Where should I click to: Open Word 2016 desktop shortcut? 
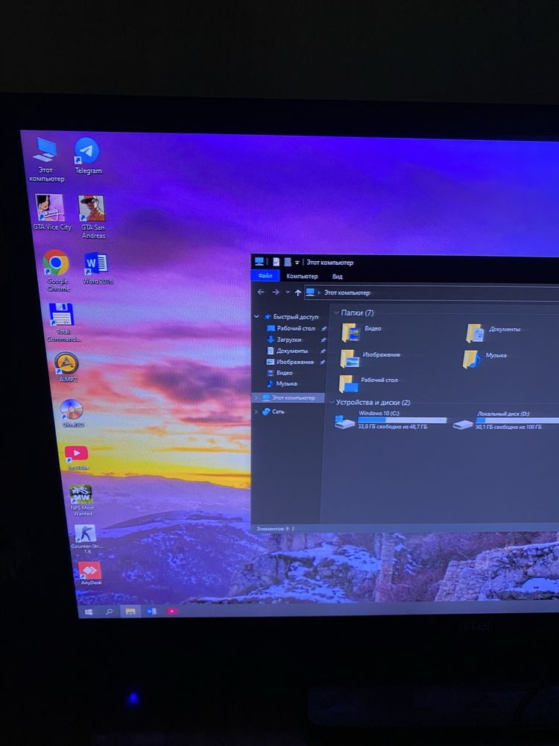[x=98, y=269]
